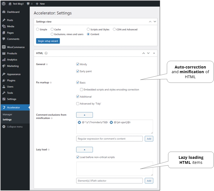Remove the noindex exclusion with its X icon
214x191 pixels.
pyautogui.click(x=79, y=123)
